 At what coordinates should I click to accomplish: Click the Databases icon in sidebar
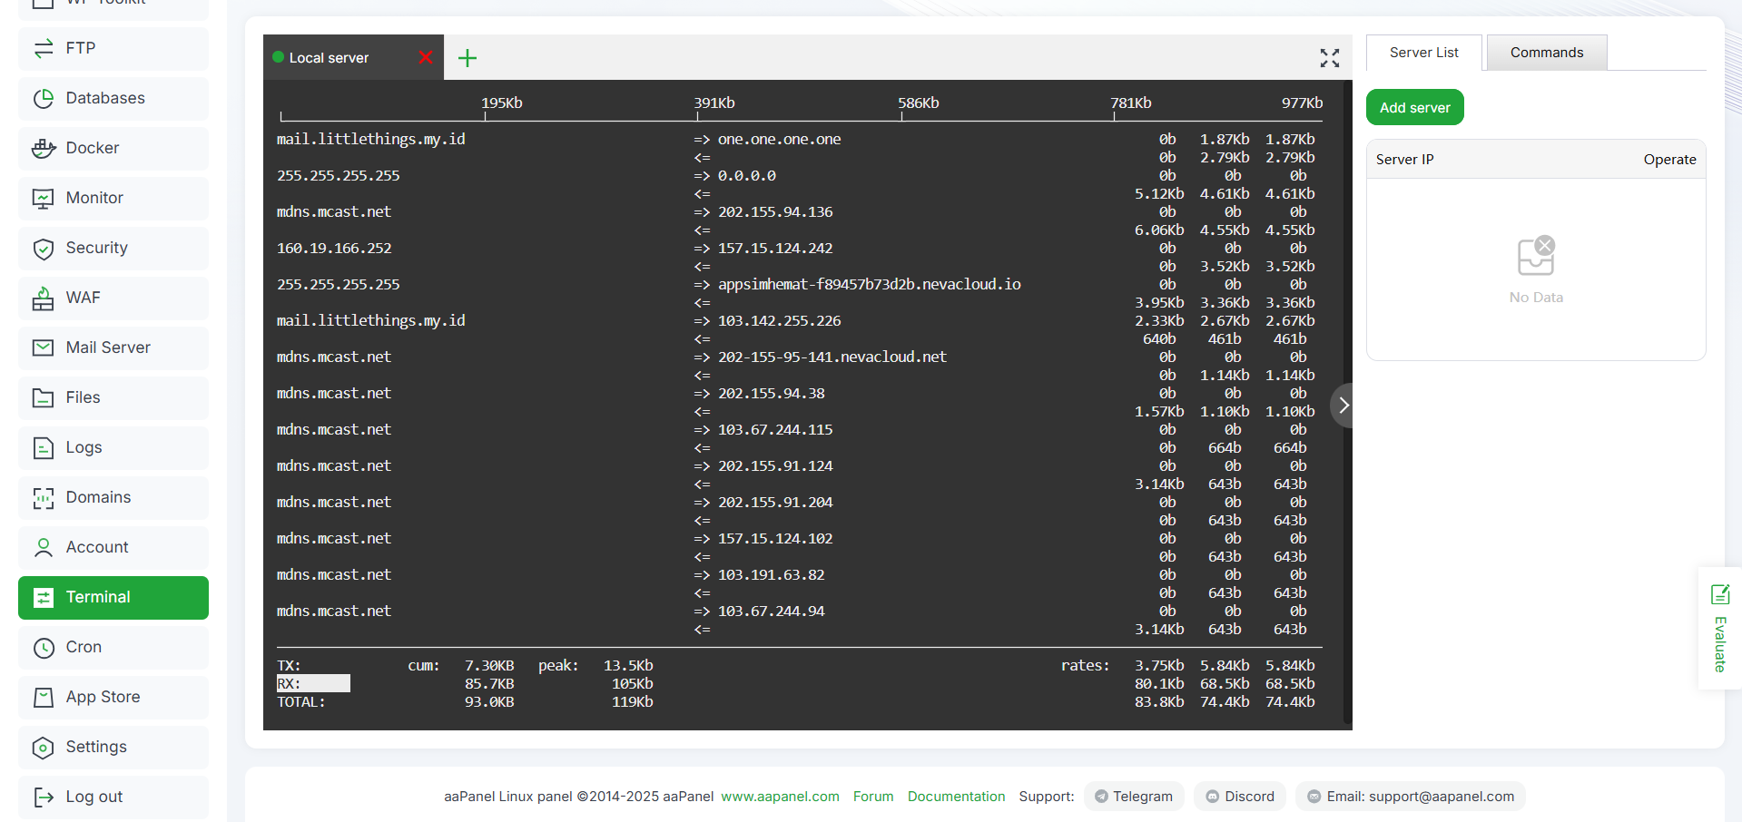(x=44, y=98)
